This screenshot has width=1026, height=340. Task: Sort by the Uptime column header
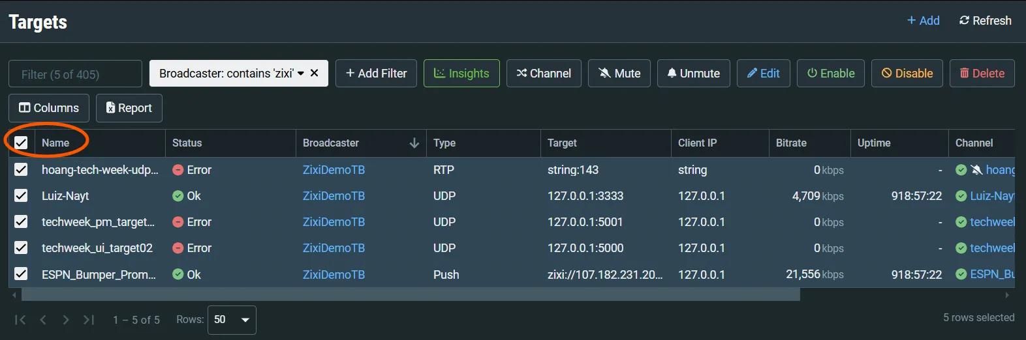click(x=874, y=143)
